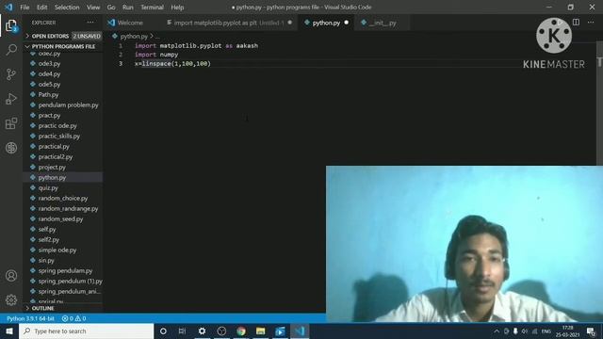Click python.py in the breadcrumb
603x339 pixels.
134,36
